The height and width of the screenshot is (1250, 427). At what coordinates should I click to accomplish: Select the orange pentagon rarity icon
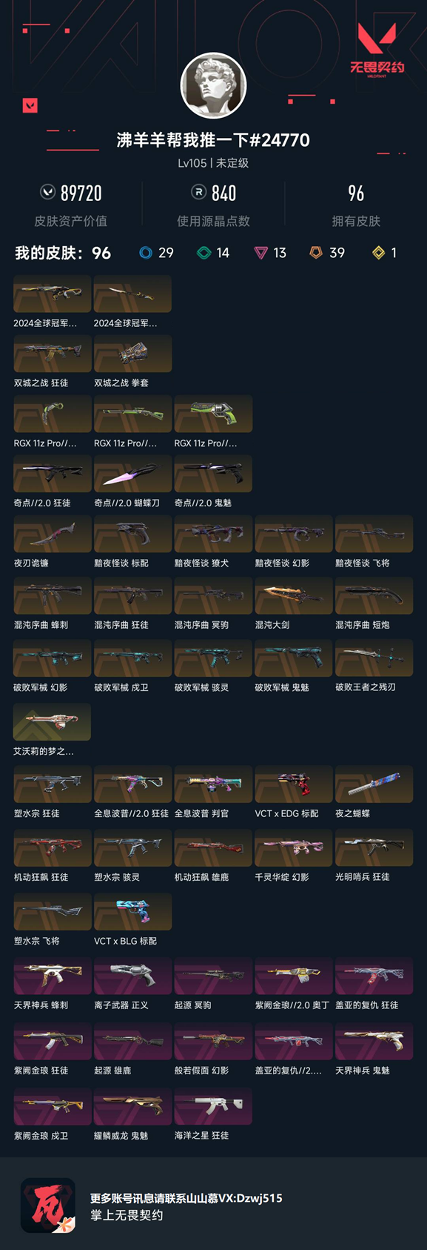pos(316,253)
